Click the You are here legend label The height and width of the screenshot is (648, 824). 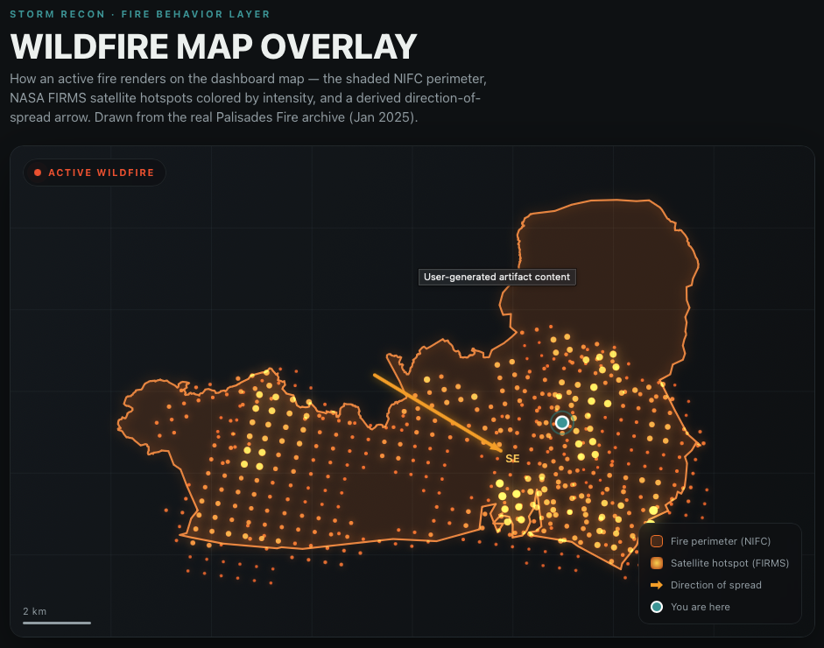click(x=700, y=607)
